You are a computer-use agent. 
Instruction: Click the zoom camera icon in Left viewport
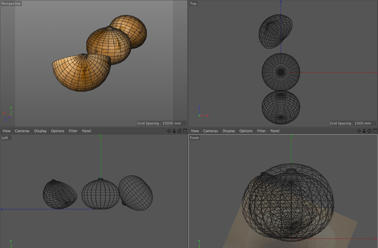pyautogui.click(x=174, y=131)
